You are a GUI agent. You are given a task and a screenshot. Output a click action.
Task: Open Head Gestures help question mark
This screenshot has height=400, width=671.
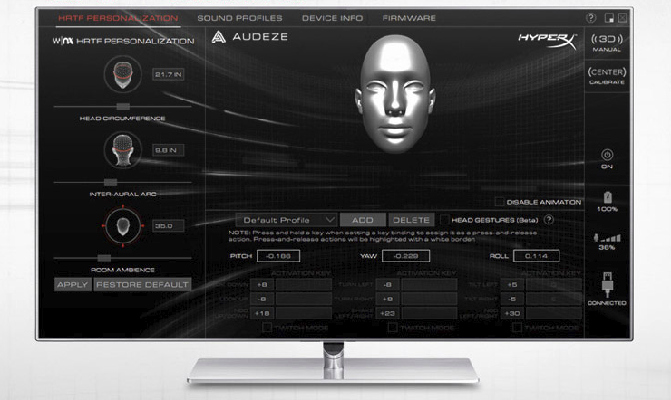point(549,219)
